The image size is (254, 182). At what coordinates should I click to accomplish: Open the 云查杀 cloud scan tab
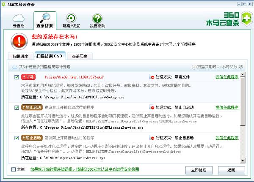(19, 21)
